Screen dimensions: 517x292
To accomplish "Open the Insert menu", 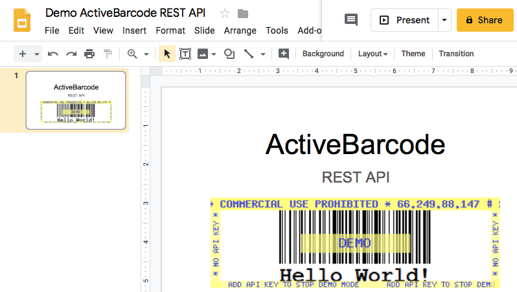I will [134, 30].
